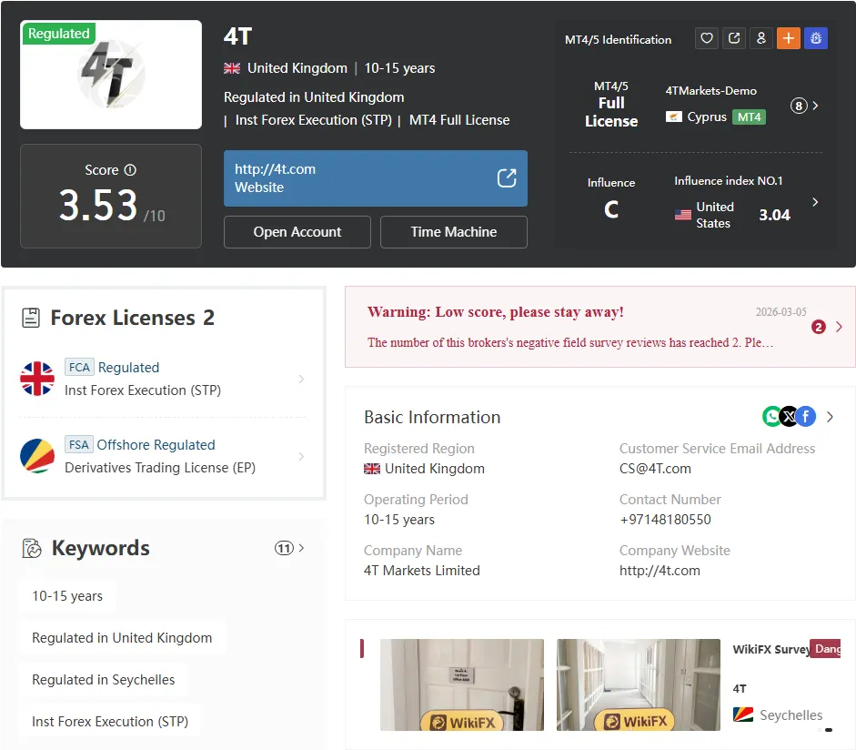Open the first WikiFX survey door photo

462,684
